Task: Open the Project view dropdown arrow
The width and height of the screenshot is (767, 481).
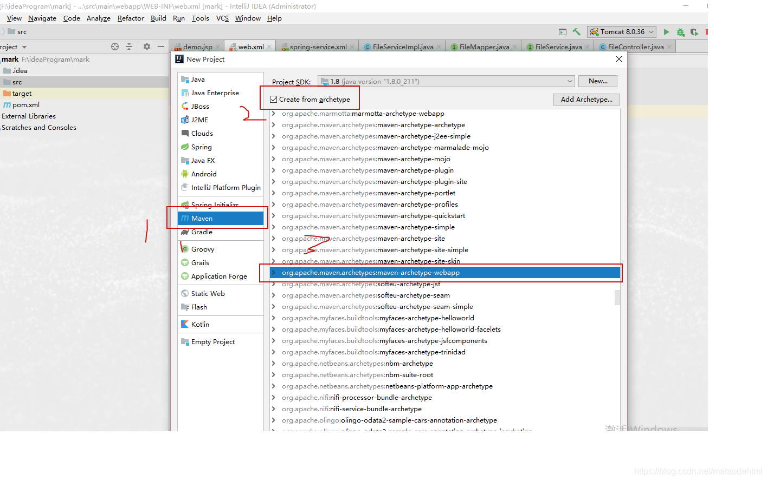Action: click(24, 47)
